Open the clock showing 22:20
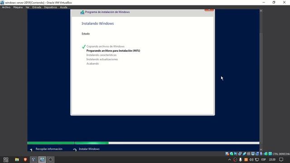This screenshot has width=290, height=163. [x=272, y=160]
